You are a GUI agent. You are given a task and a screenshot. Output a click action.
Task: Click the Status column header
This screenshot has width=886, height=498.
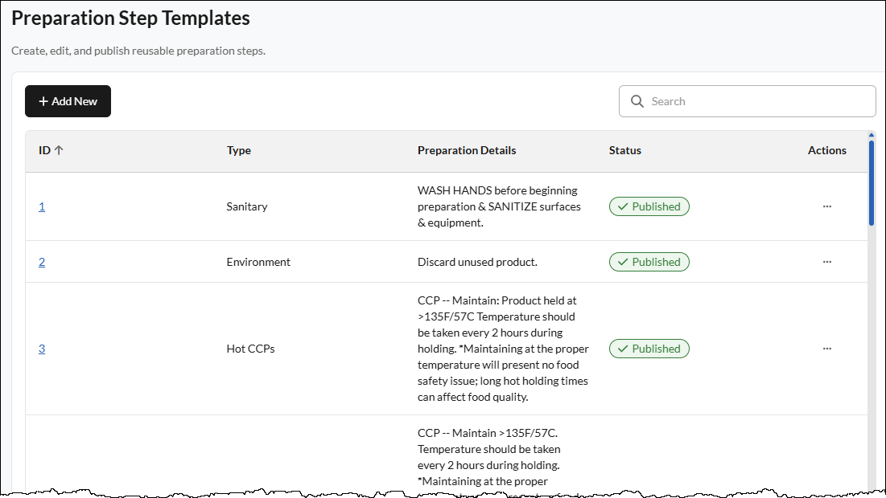point(625,150)
